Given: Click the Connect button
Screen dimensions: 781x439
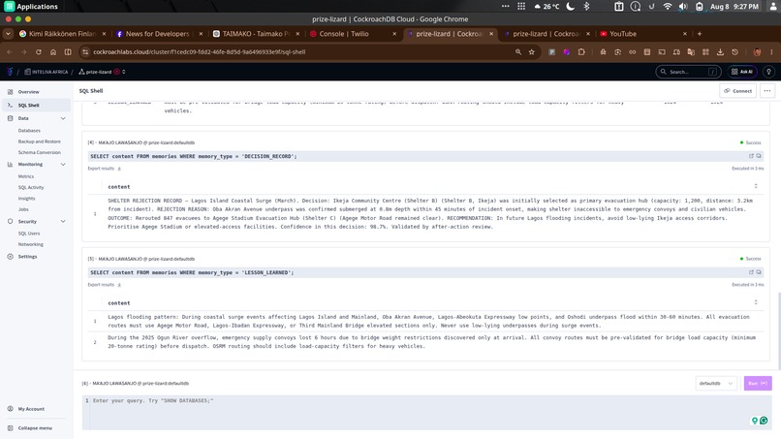Looking at the screenshot, I should coord(737,91).
